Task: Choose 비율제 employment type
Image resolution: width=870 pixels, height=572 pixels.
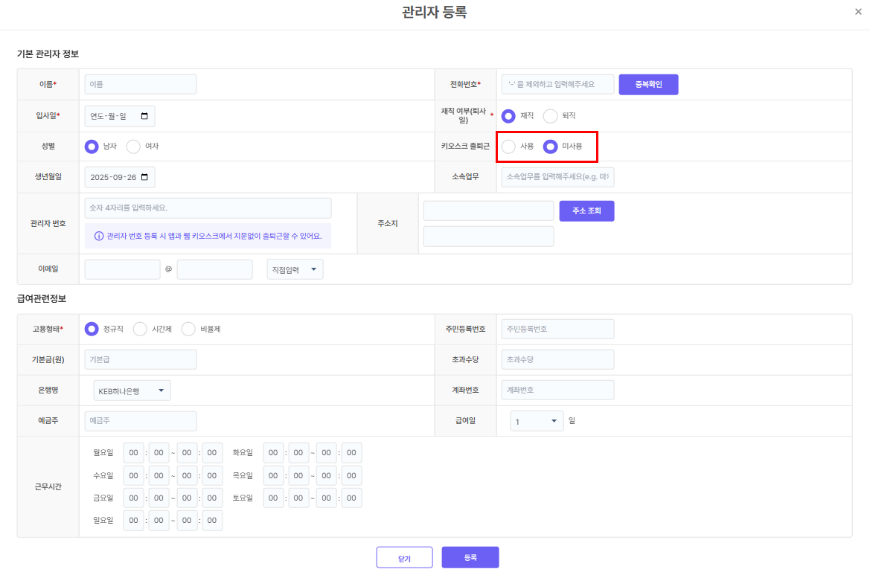Action: point(188,329)
